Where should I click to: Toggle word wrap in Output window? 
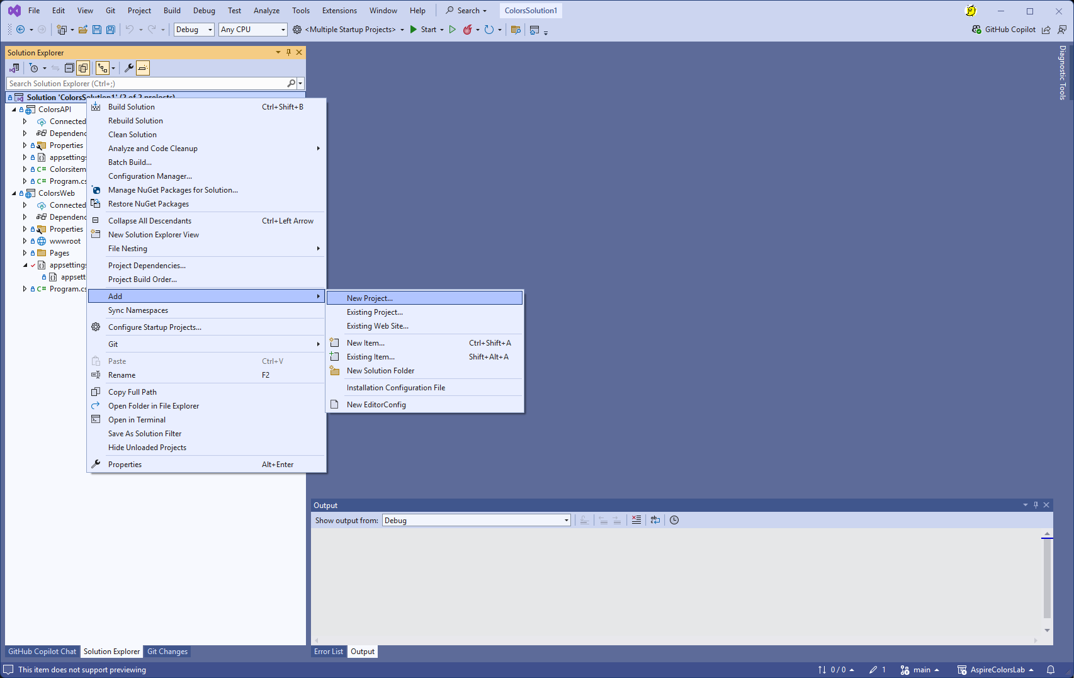[x=655, y=520]
